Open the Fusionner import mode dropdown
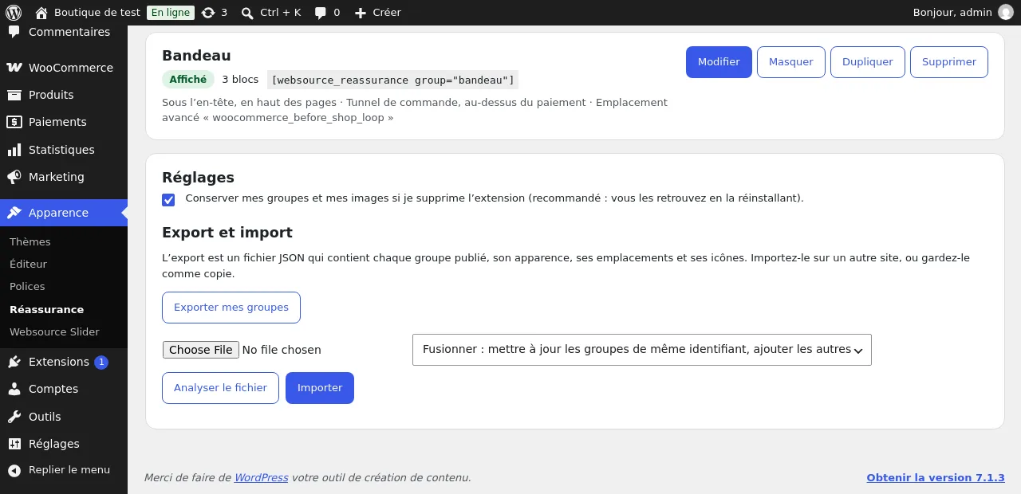Viewport: 1021px width, 494px height. click(x=642, y=350)
